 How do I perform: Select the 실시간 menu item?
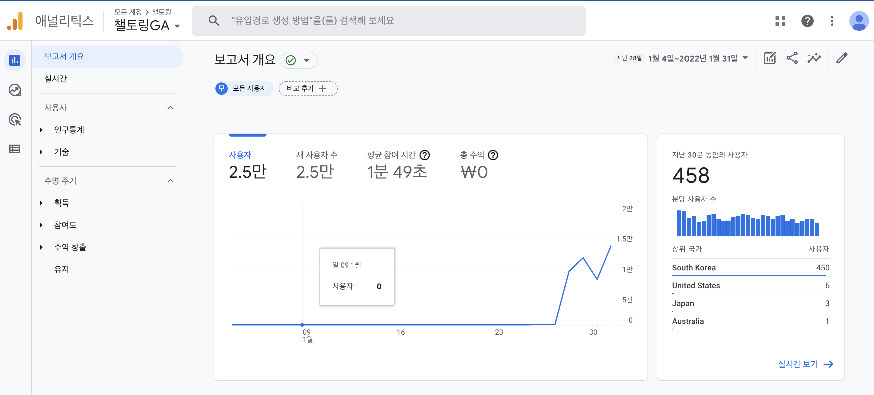tap(56, 79)
